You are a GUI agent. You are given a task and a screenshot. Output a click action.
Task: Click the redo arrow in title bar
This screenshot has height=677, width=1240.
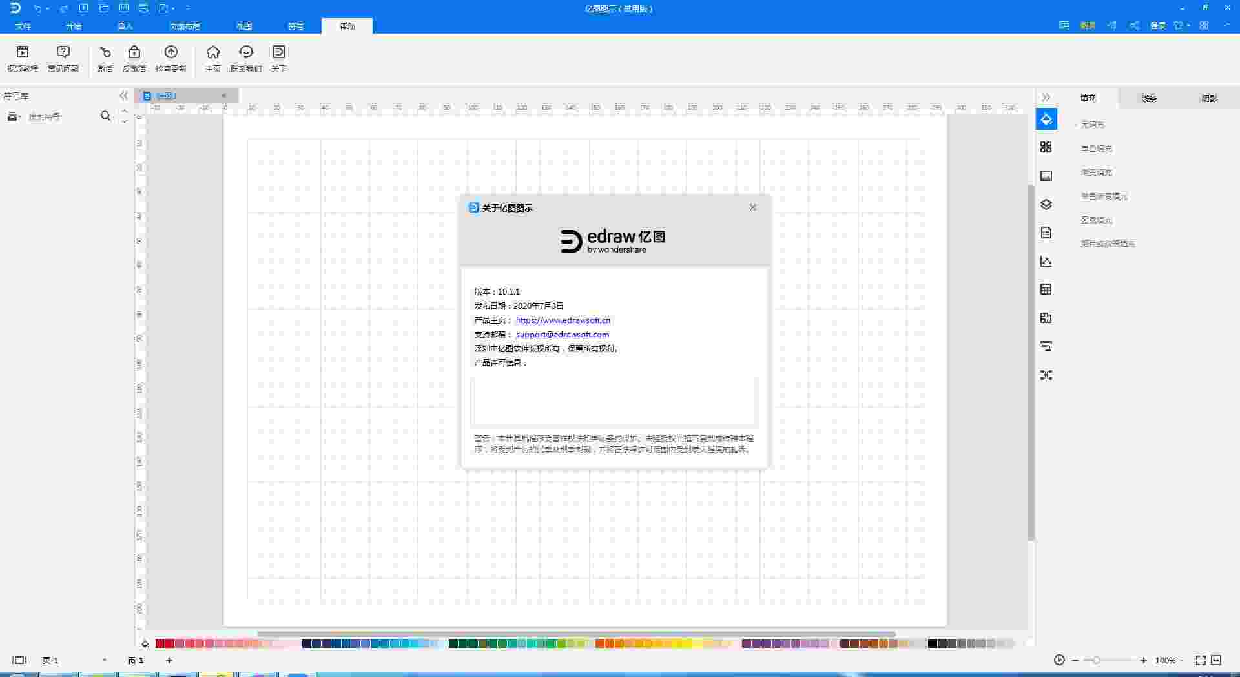pyautogui.click(x=64, y=8)
